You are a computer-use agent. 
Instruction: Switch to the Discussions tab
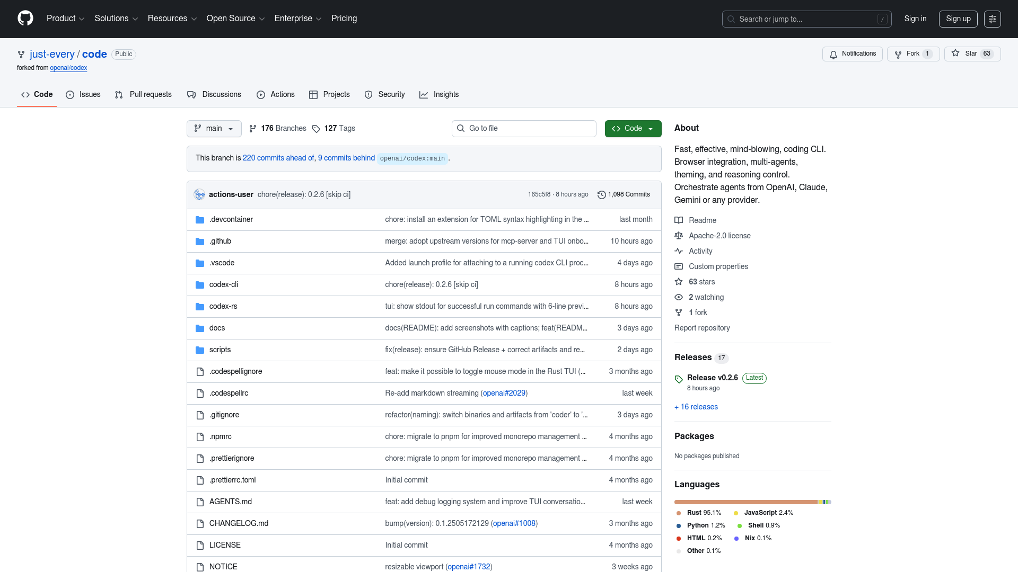[x=214, y=95]
